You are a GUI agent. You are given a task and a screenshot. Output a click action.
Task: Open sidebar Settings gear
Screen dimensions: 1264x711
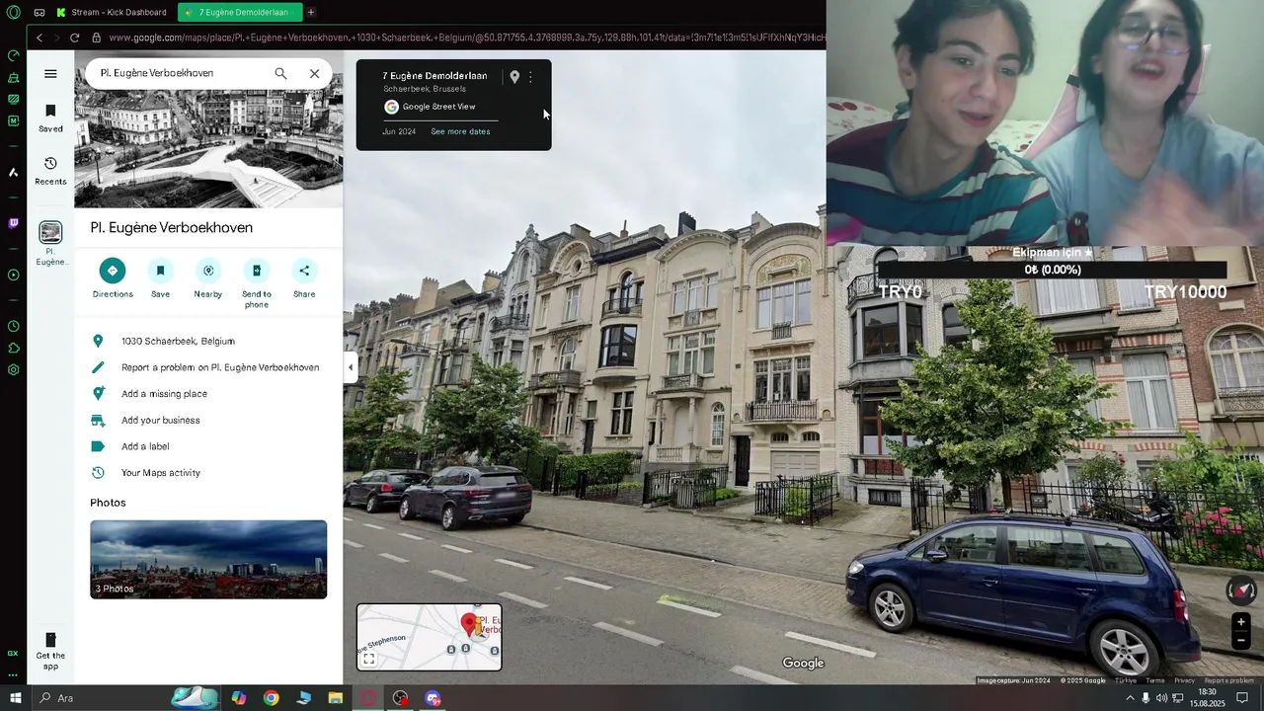13,369
